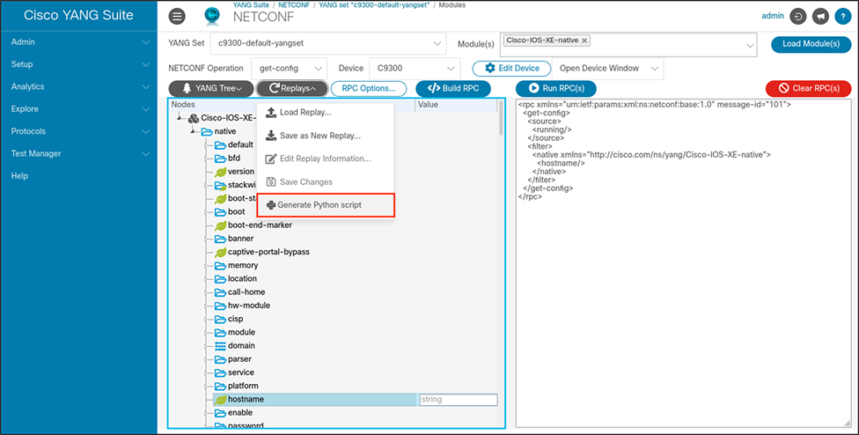Open the YANG Suite breadcrumb link
859x435 pixels.
click(250, 5)
